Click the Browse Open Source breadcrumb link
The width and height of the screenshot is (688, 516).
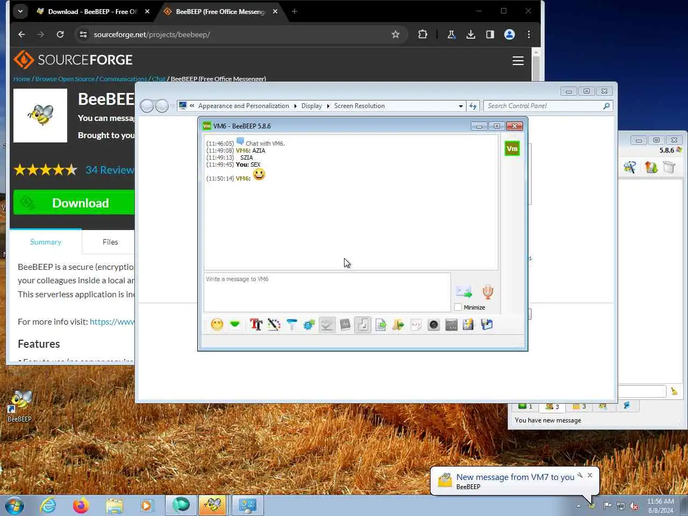click(65, 79)
